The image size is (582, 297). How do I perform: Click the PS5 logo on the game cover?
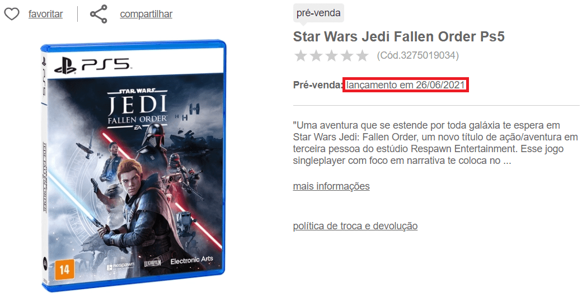pyautogui.click(x=91, y=65)
